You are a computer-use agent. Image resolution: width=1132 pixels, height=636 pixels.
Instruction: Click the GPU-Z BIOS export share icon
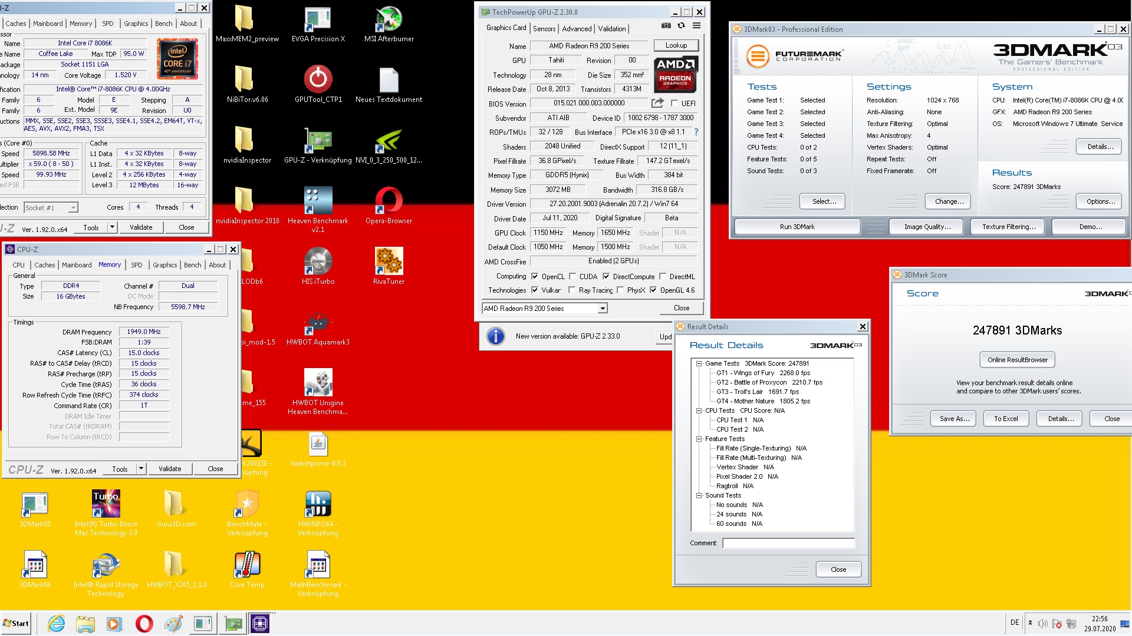click(x=657, y=102)
